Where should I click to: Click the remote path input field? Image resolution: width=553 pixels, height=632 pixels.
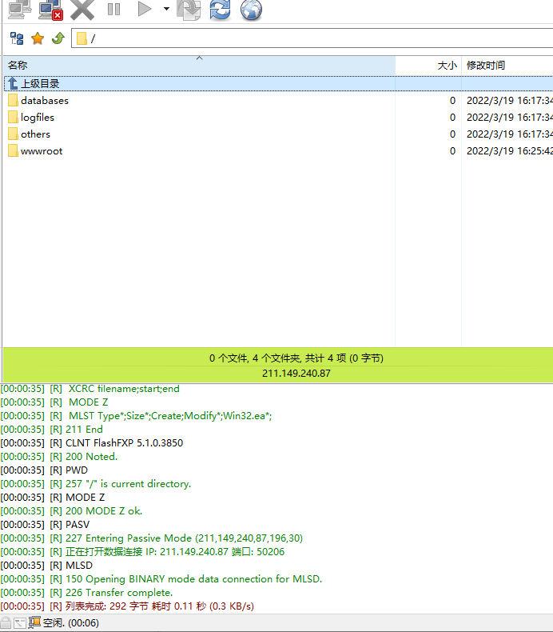pyautogui.click(x=320, y=38)
